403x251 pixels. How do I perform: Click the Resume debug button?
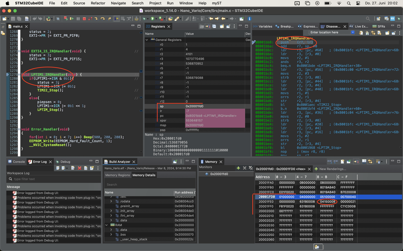point(71,19)
